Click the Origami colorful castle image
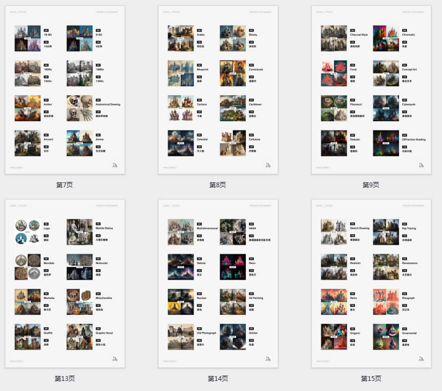Image resolution: width=442 pixels, height=391 pixels. [x=334, y=336]
